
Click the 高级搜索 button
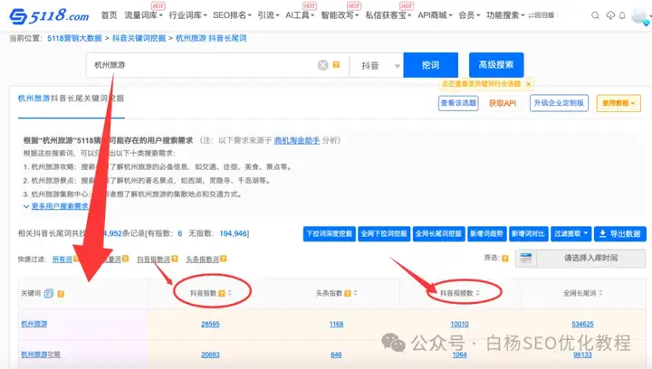click(x=496, y=65)
